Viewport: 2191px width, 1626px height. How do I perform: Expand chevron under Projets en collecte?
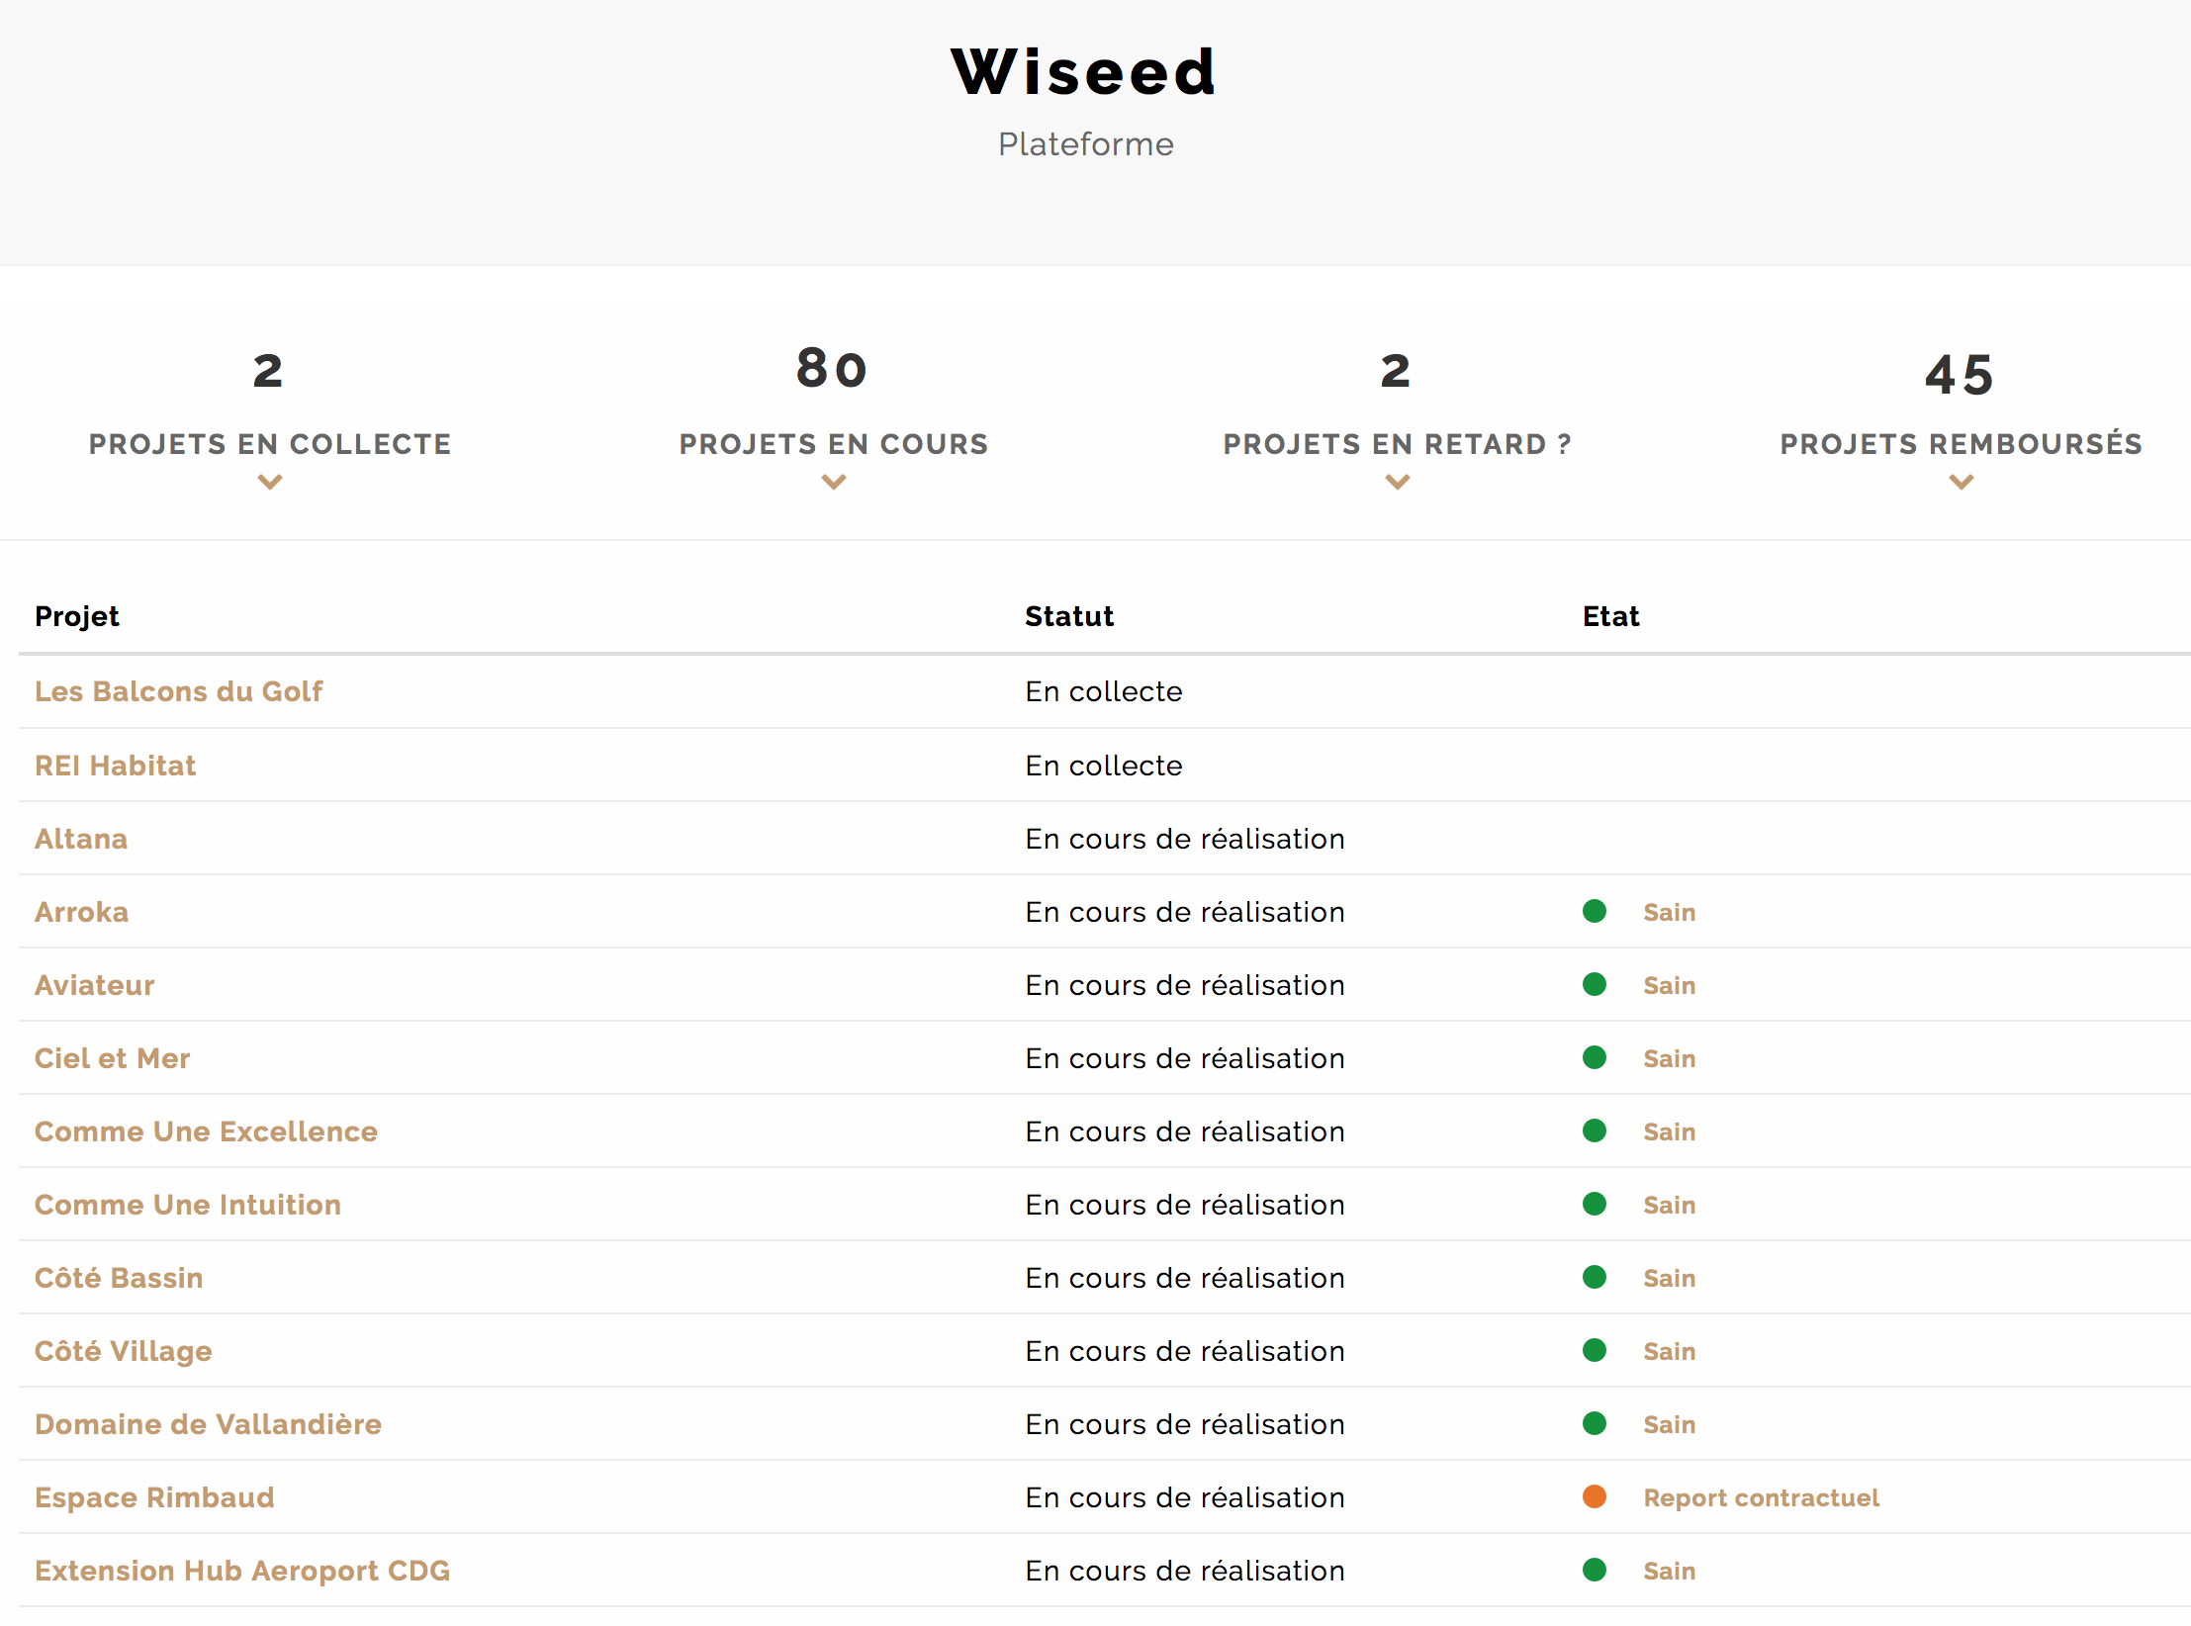click(270, 482)
